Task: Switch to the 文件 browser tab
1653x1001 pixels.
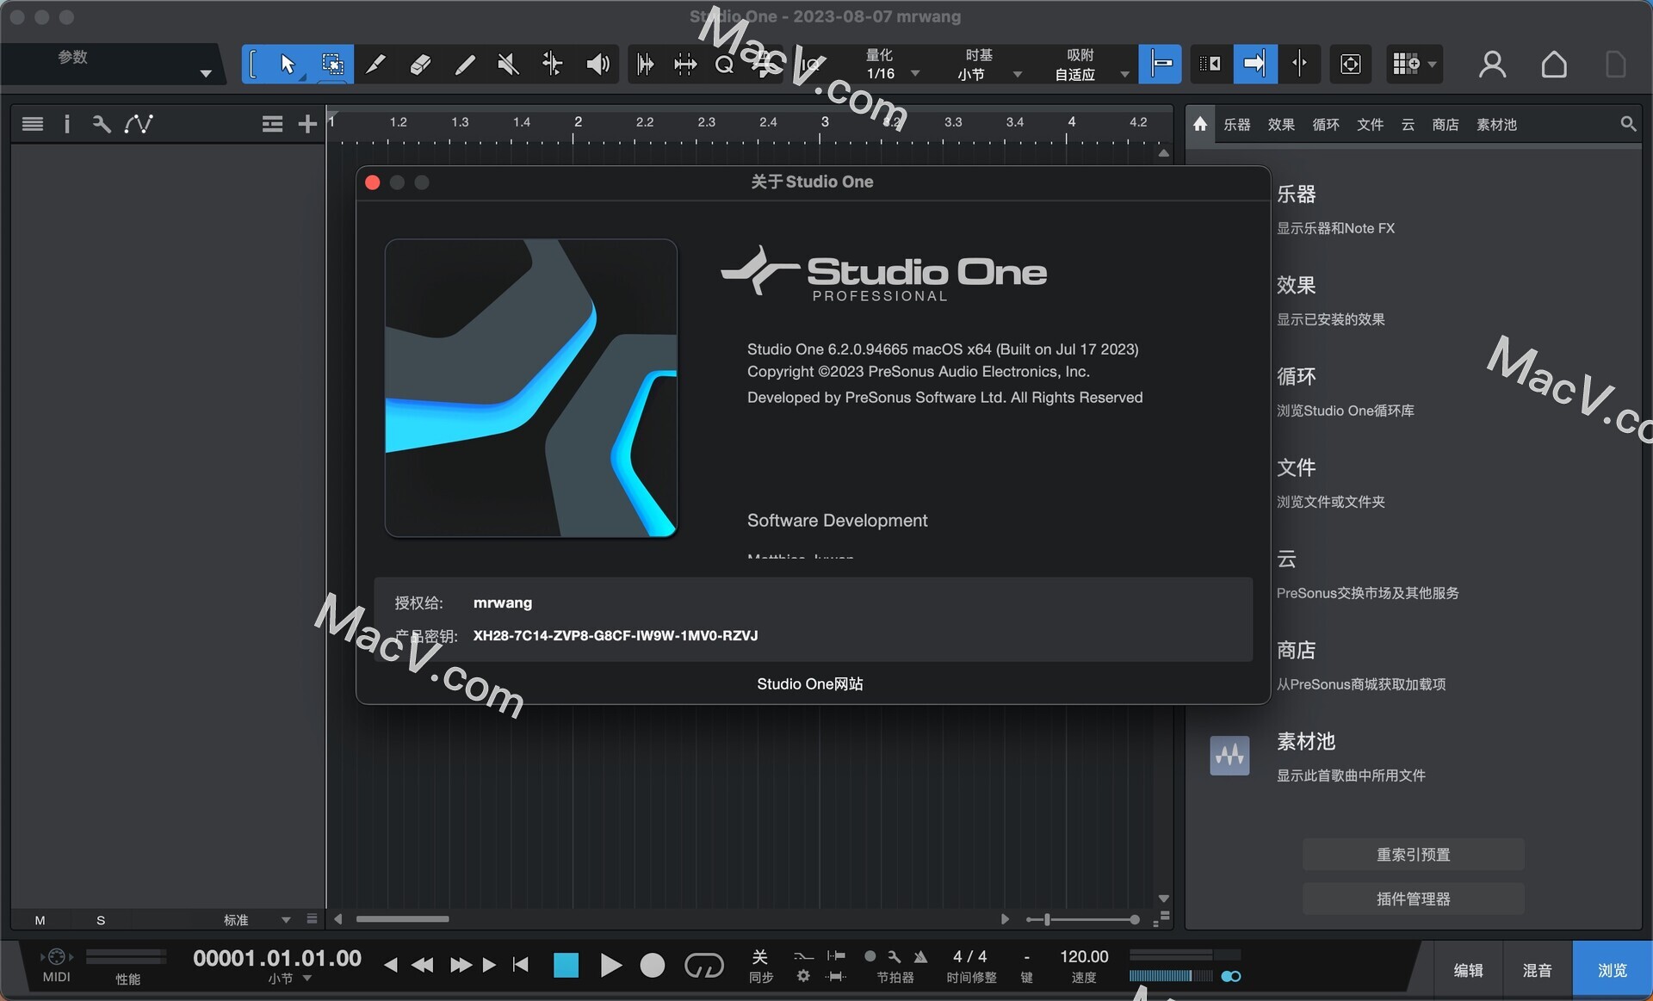Action: pos(1370,125)
